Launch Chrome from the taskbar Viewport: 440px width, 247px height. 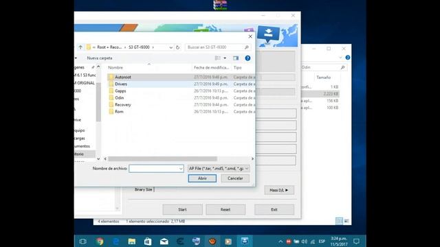tap(100, 241)
